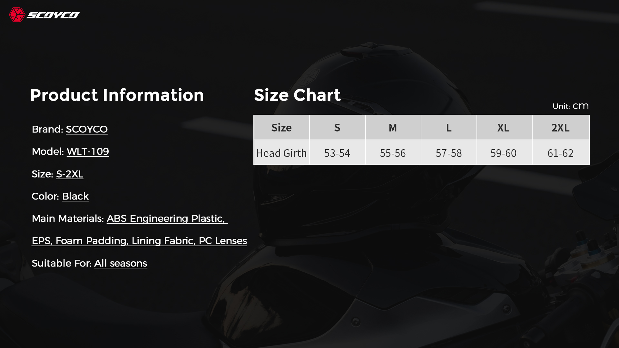619x348 pixels.
Task: Click the Black color link
Action: click(75, 196)
